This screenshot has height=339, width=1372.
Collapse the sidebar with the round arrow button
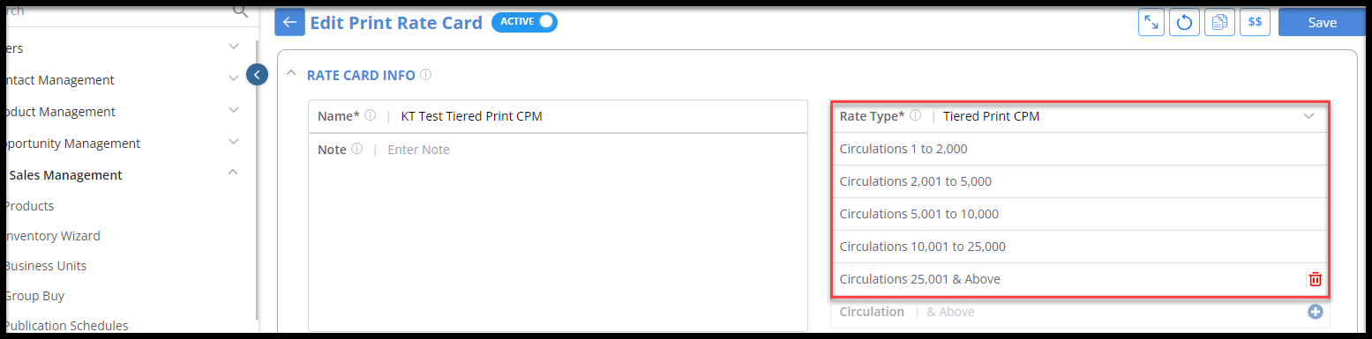(x=257, y=75)
